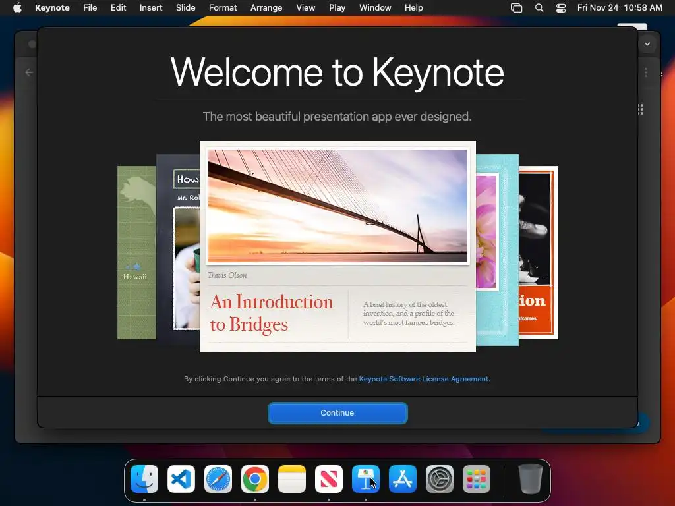Click the 'most beautiful presentation app' subtitle
Image resolution: width=675 pixels, height=506 pixels.
pyautogui.click(x=337, y=116)
